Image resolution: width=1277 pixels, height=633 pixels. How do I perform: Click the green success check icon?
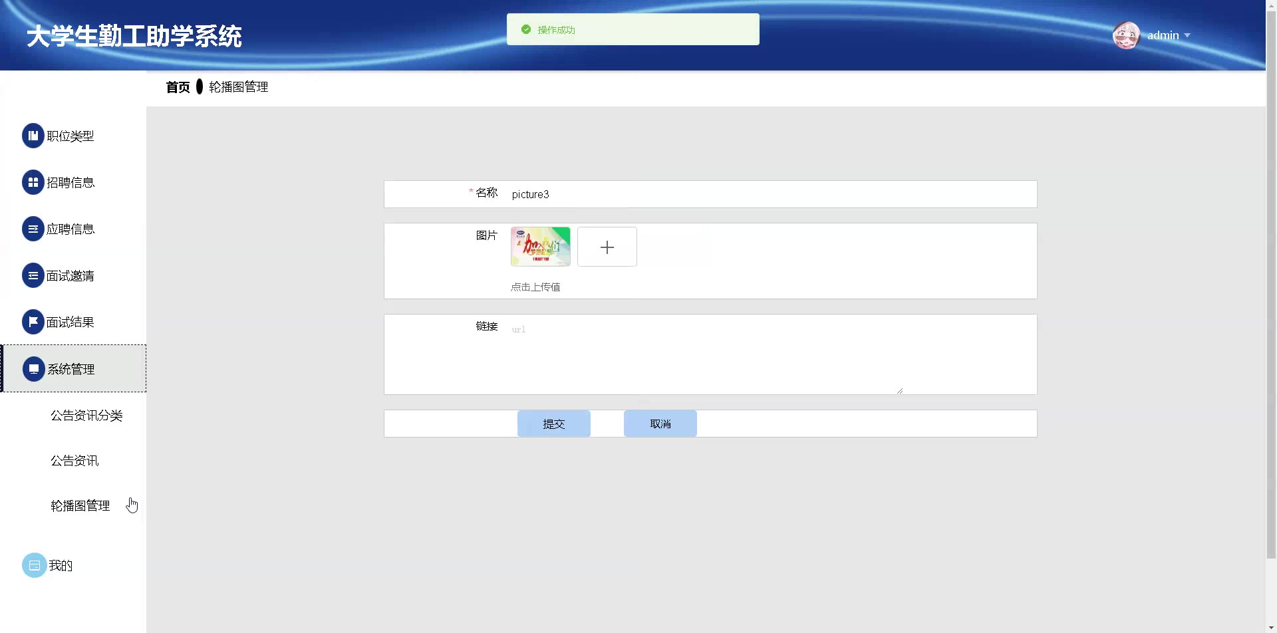(x=526, y=29)
